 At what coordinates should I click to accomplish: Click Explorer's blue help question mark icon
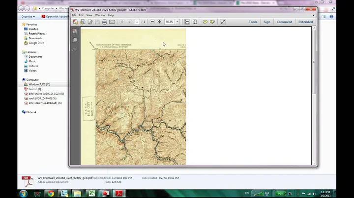click(x=331, y=17)
